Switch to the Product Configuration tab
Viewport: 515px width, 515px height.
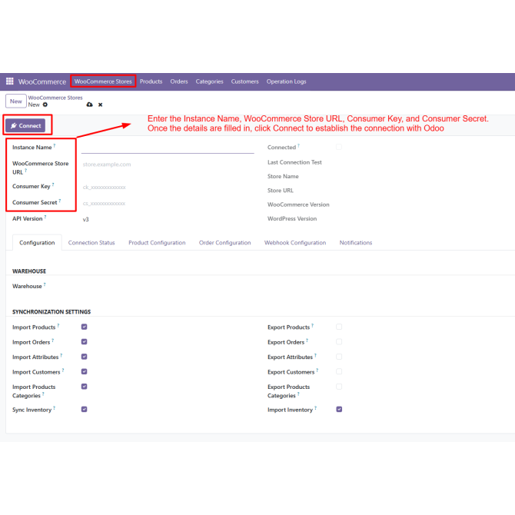click(157, 243)
